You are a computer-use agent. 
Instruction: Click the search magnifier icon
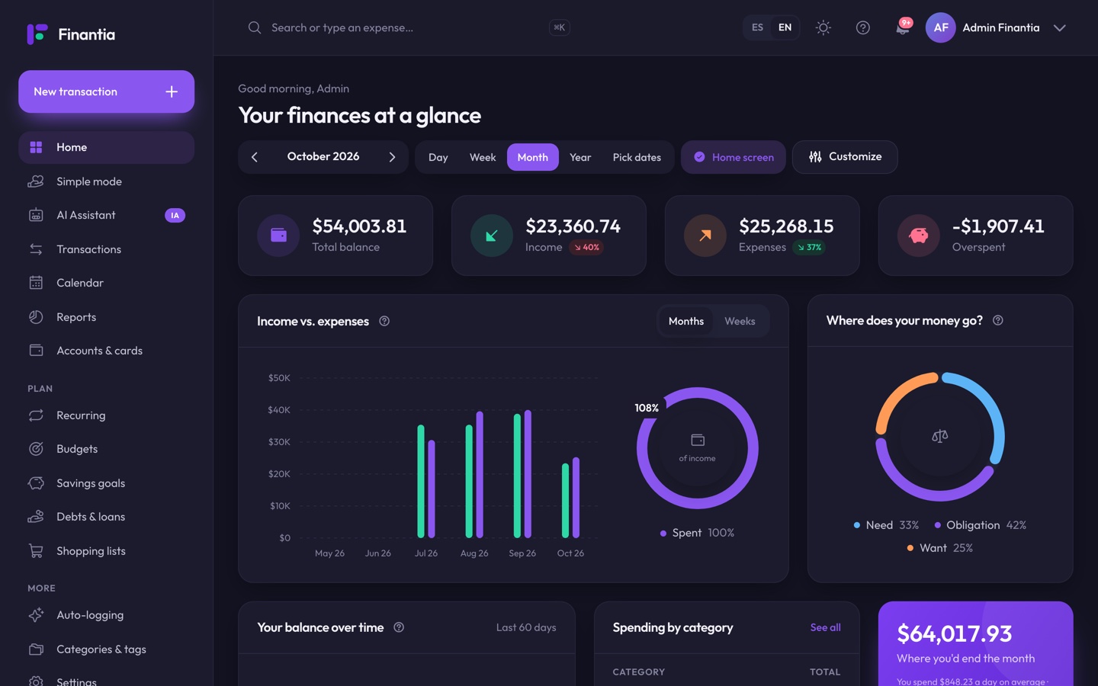(255, 27)
